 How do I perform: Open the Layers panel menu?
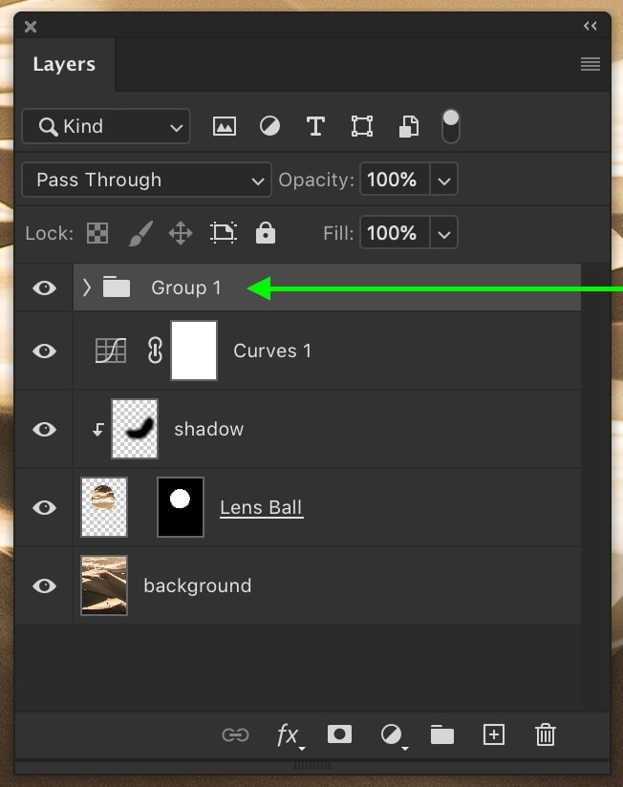591,64
